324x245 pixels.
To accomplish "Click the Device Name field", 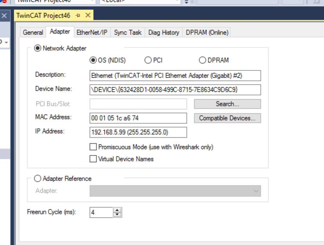I will tap(175, 90).
